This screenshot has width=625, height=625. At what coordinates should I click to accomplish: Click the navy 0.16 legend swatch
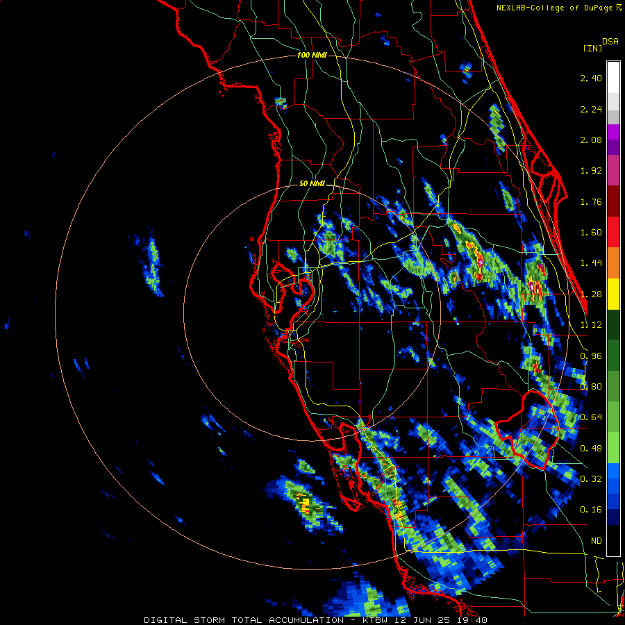tap(613, 517)
